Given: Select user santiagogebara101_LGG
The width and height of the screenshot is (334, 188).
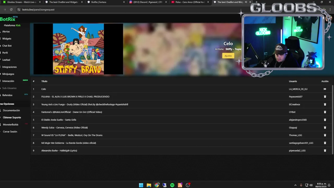Looking at the screenshot, I should coord(301,143).
